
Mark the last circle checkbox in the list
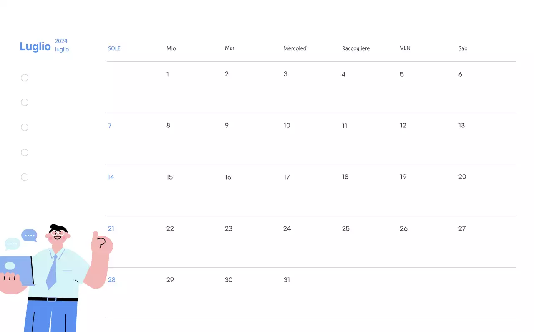coord(25,177)
